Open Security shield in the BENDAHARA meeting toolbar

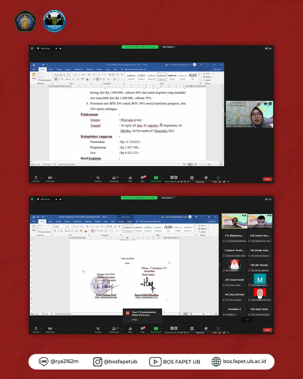(98, 179)
